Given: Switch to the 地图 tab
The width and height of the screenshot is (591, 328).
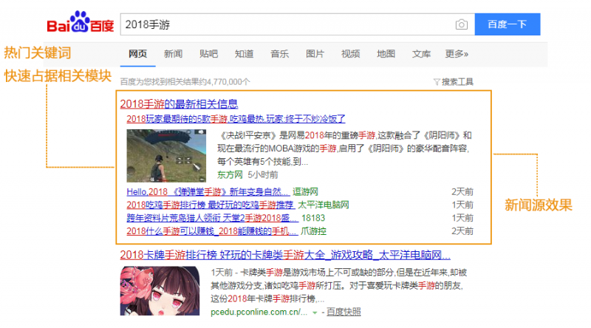Looking at the screenshot, I should coord(386,54).
